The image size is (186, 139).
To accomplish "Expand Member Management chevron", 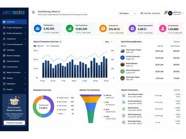I will 25,33.
